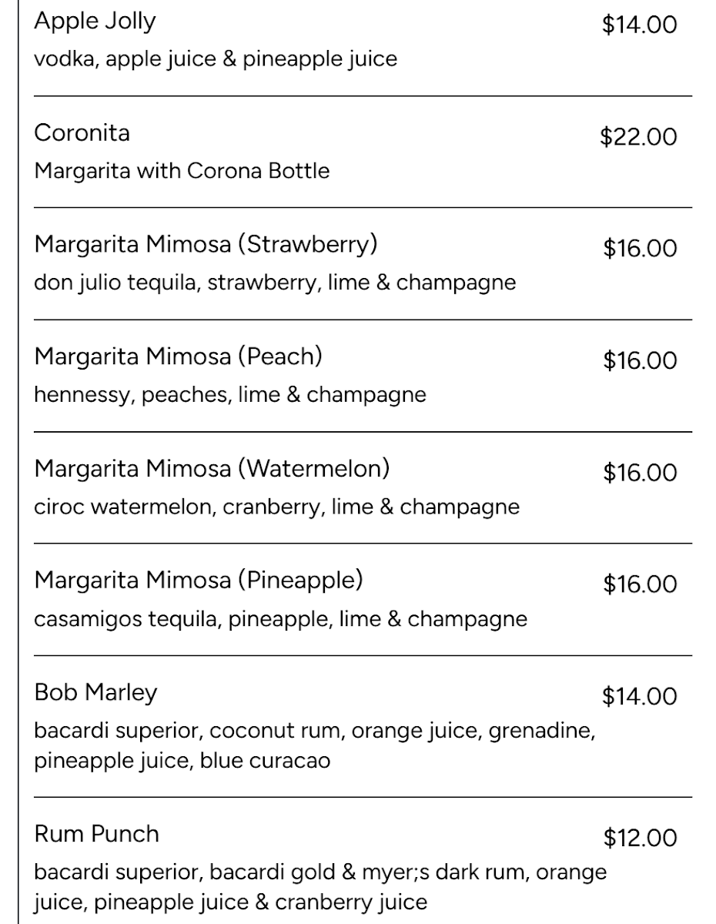
Task: Click the Rum Punch $12.00 price
Action: pos(641,838)
